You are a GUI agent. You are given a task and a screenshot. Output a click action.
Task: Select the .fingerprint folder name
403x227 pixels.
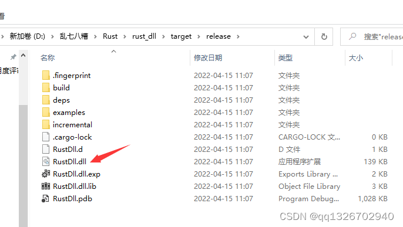coord(72,76)
